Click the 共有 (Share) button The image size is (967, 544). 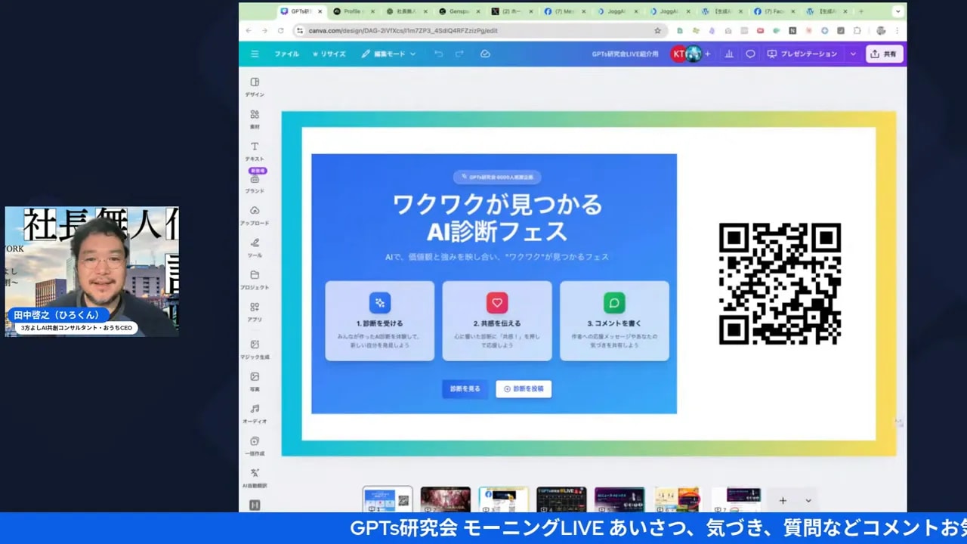884,54
